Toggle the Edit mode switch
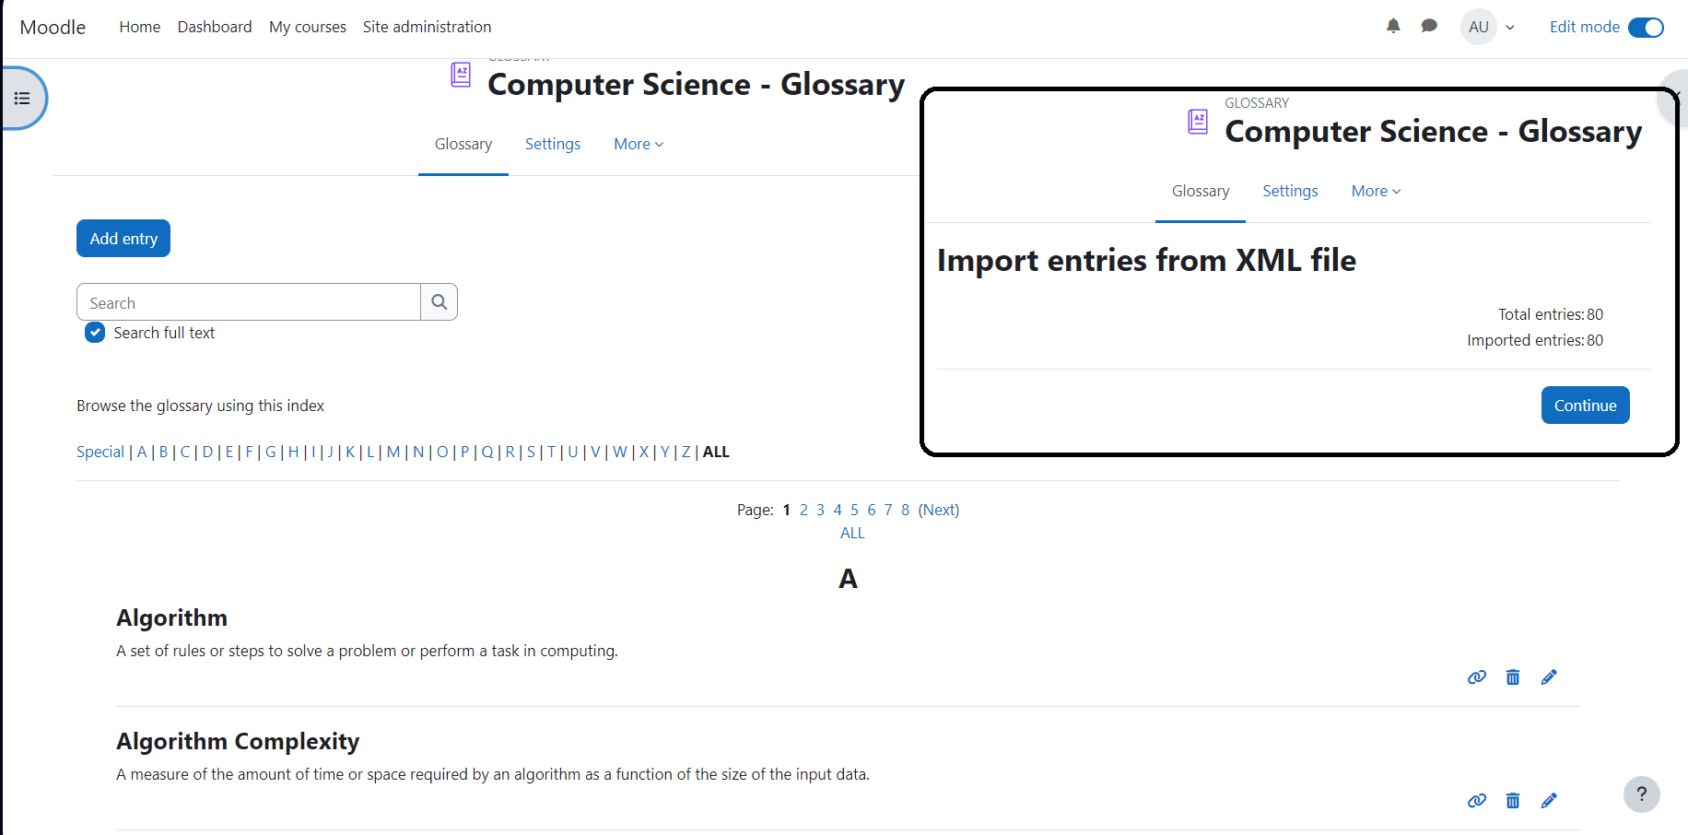The height and width of the screenshot is (835, 1688). pyautogui.click(x=1646, y=27)
